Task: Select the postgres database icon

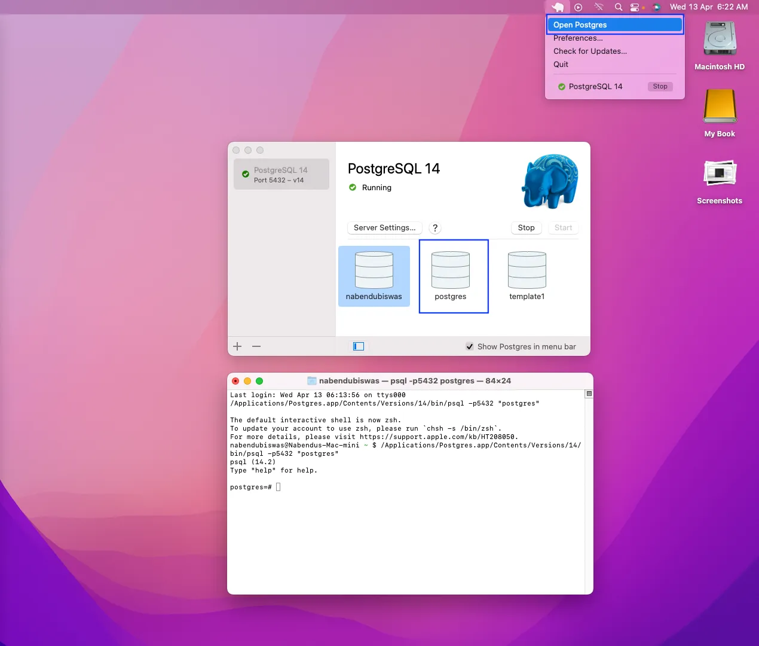Action: pos(451,276)
